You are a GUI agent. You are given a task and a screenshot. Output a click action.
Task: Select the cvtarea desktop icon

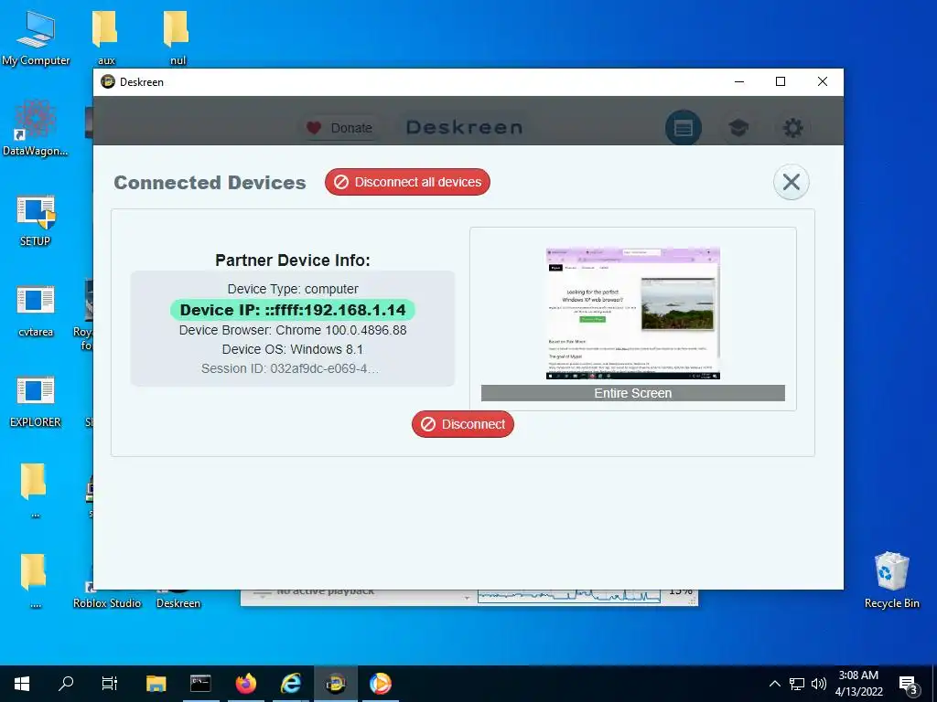tap(36, 311)
